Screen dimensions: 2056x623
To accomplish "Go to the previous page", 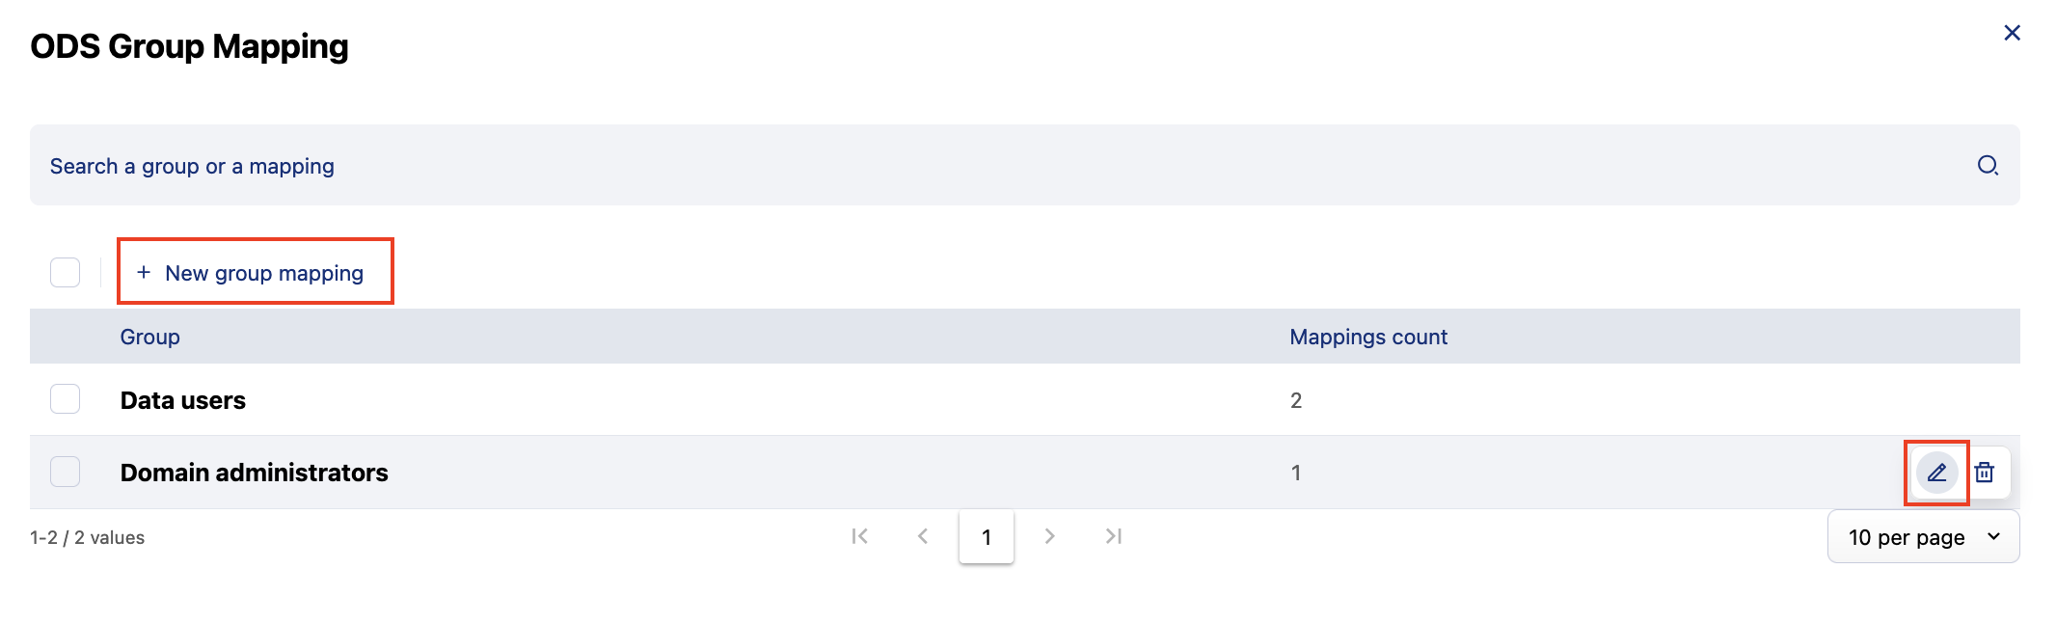I will tap(923, 536).
